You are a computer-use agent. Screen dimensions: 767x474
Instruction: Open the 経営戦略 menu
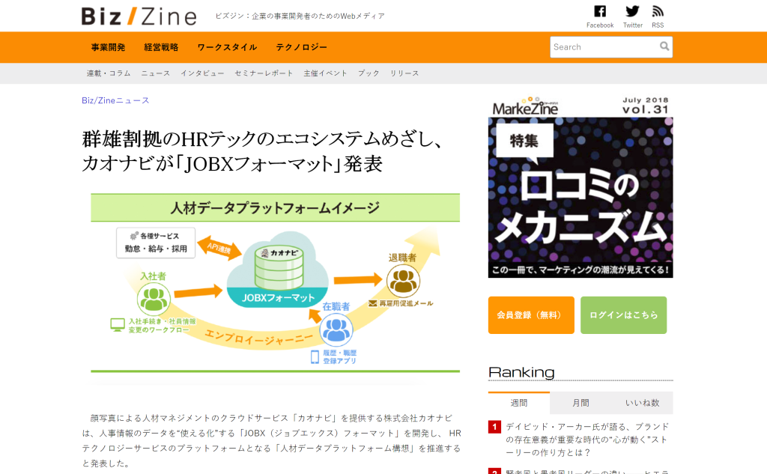161,47
